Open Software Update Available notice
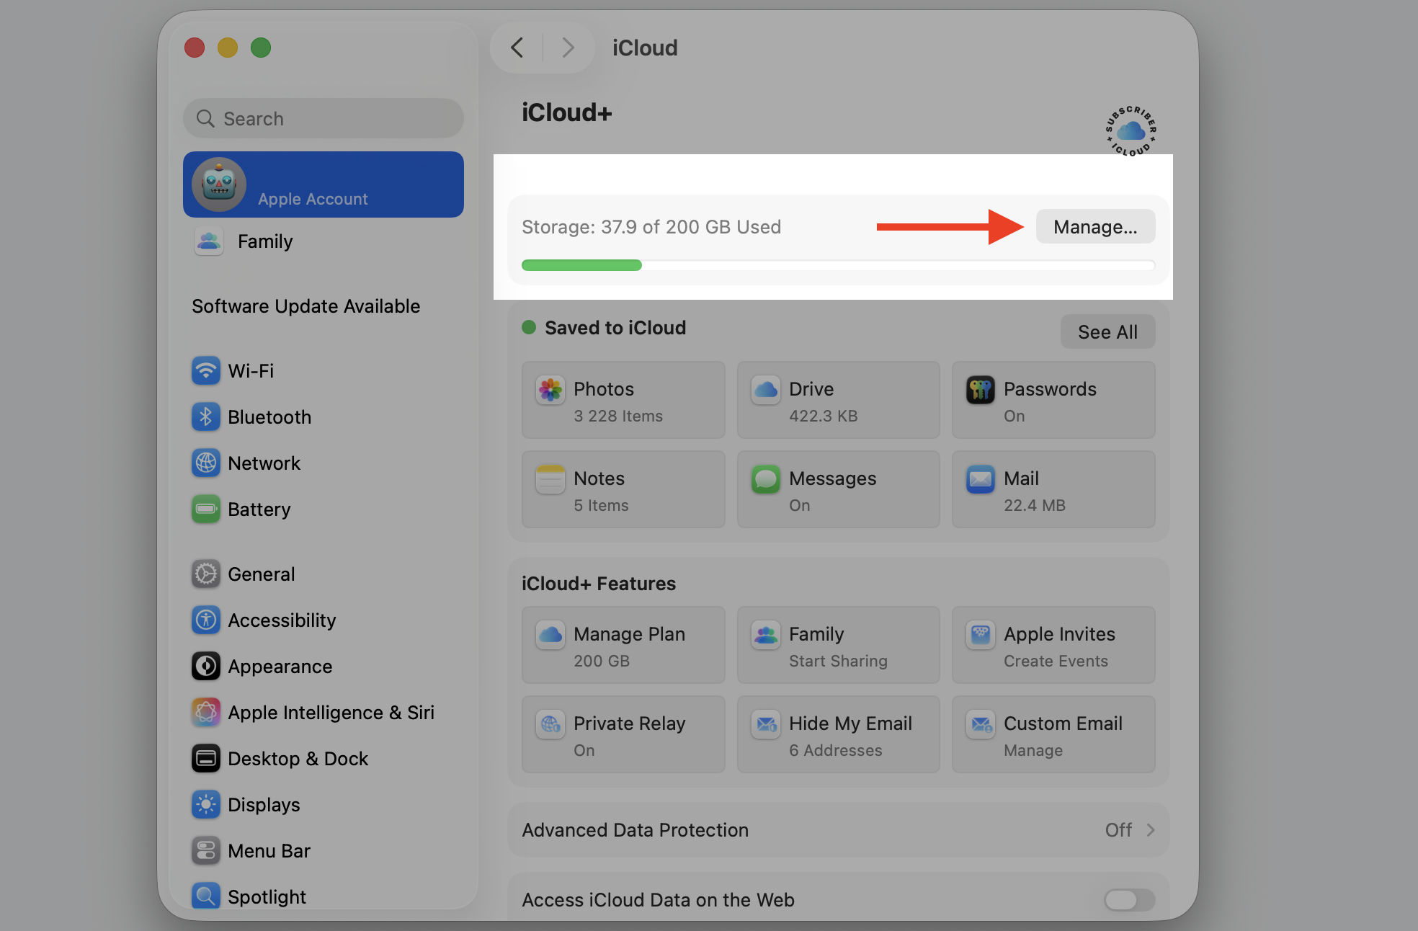The image size is (1418, 931). click(x=306, y=306)
